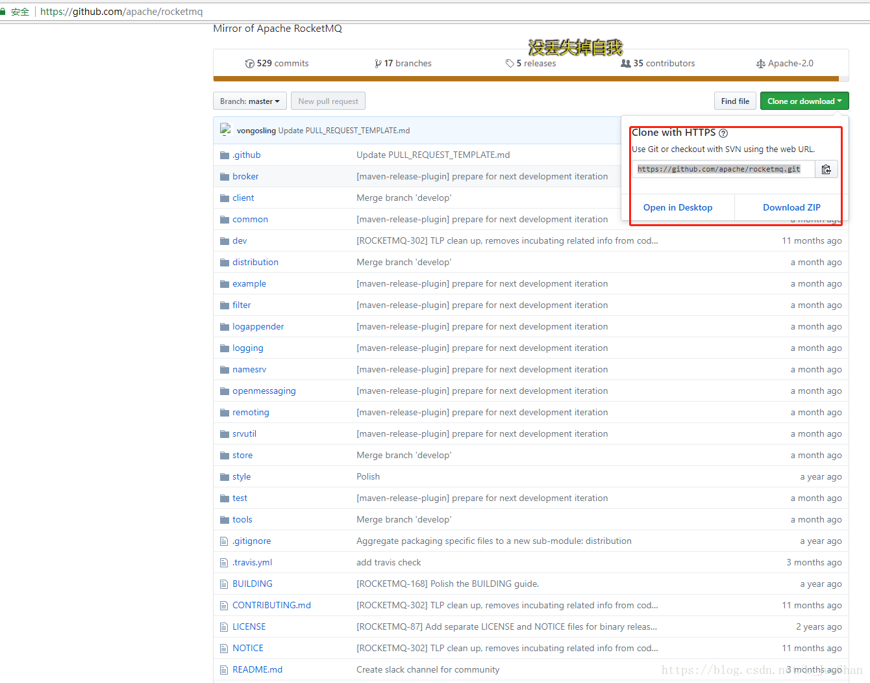Open 'Create slack channel for community' commit
Image resolution: width=870 pixels, height=683 pixels.
point(428,670)
